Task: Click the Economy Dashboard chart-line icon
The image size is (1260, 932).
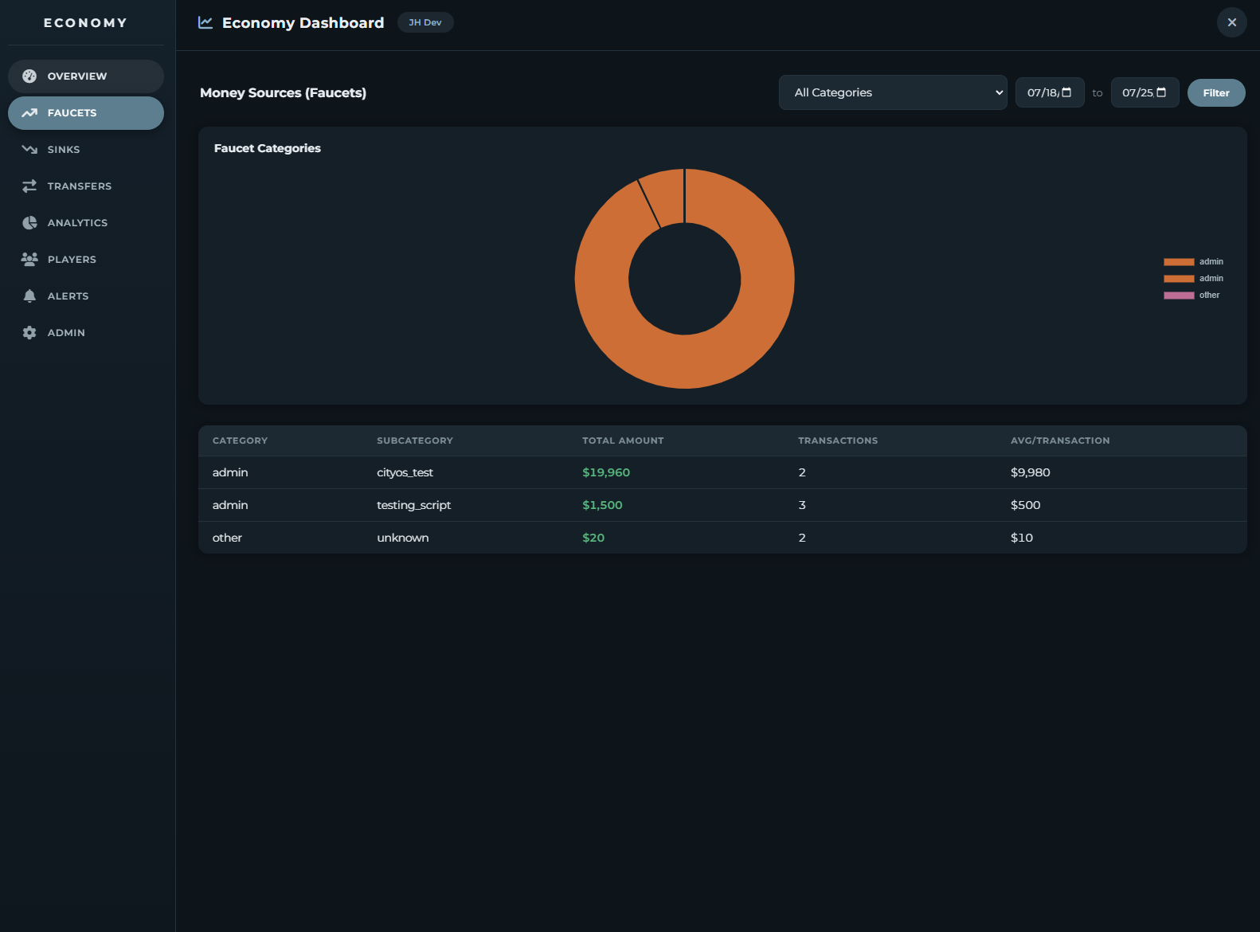Action: (x=205, y=22)
